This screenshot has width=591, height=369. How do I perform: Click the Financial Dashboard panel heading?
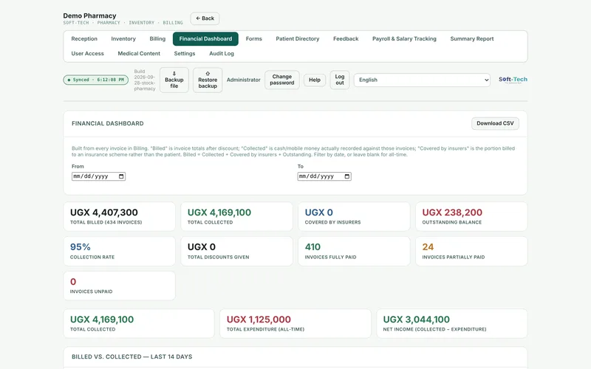pyautogui.click(x=107, y=123)
